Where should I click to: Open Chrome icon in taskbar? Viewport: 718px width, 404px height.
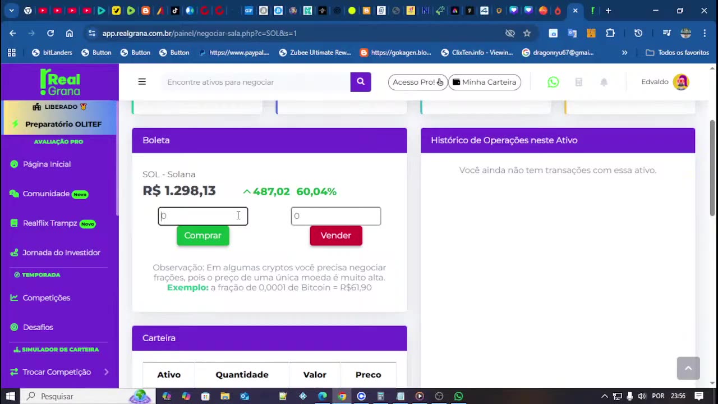[x=342, y=396]
